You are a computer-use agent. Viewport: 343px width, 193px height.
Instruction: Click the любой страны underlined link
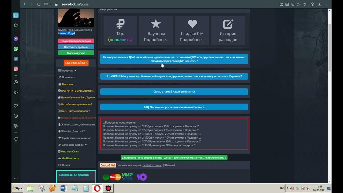(152, 165)
